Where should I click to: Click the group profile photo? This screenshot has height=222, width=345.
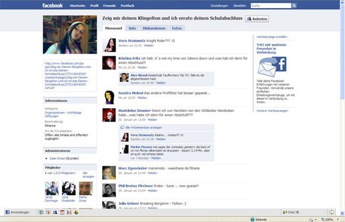[70, 35]
